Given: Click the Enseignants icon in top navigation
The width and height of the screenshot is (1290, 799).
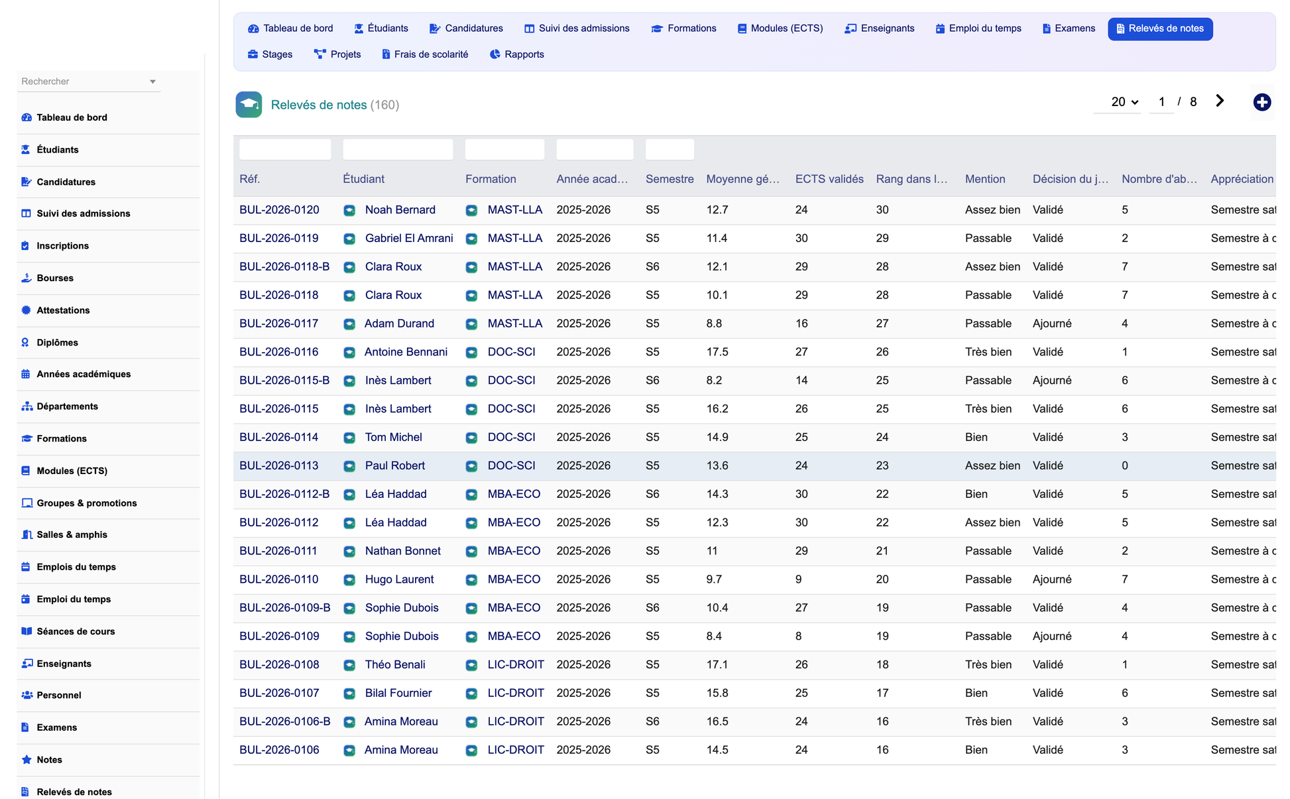Looking at the screenshot, I should click(x=850, y=29).
